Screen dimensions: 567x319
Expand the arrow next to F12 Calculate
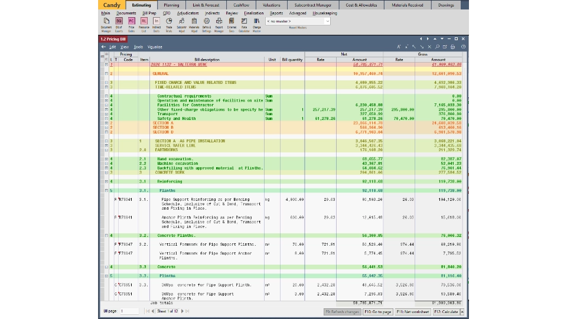coord(462,312)
